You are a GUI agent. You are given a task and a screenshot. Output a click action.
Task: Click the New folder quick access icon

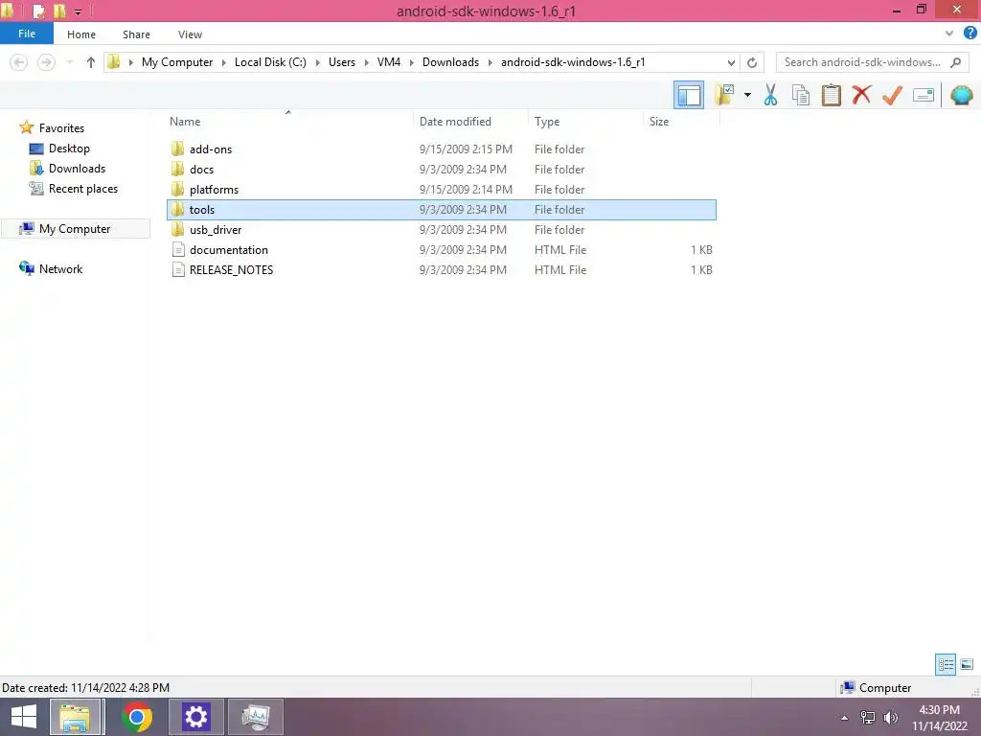[59, 11]
